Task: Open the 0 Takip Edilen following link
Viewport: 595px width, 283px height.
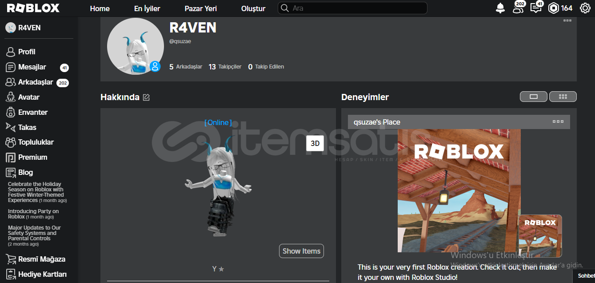Action: point(266,67)
